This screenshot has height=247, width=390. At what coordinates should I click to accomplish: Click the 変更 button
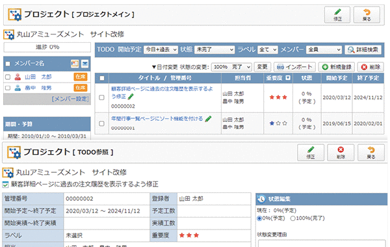tap(262, 67)
